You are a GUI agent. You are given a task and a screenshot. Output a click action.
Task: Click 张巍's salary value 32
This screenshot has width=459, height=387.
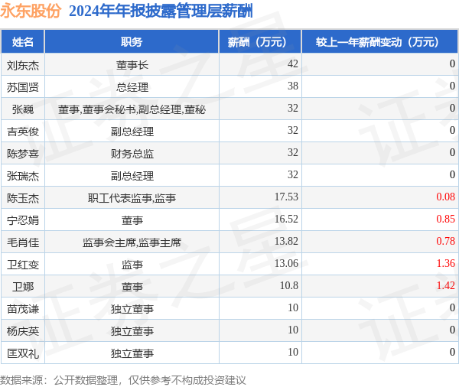pos(292,108)
